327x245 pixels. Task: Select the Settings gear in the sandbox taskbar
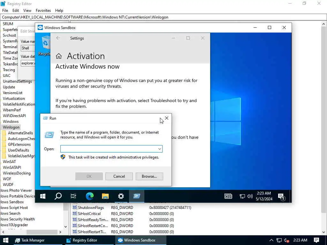[x=121, y=196]
